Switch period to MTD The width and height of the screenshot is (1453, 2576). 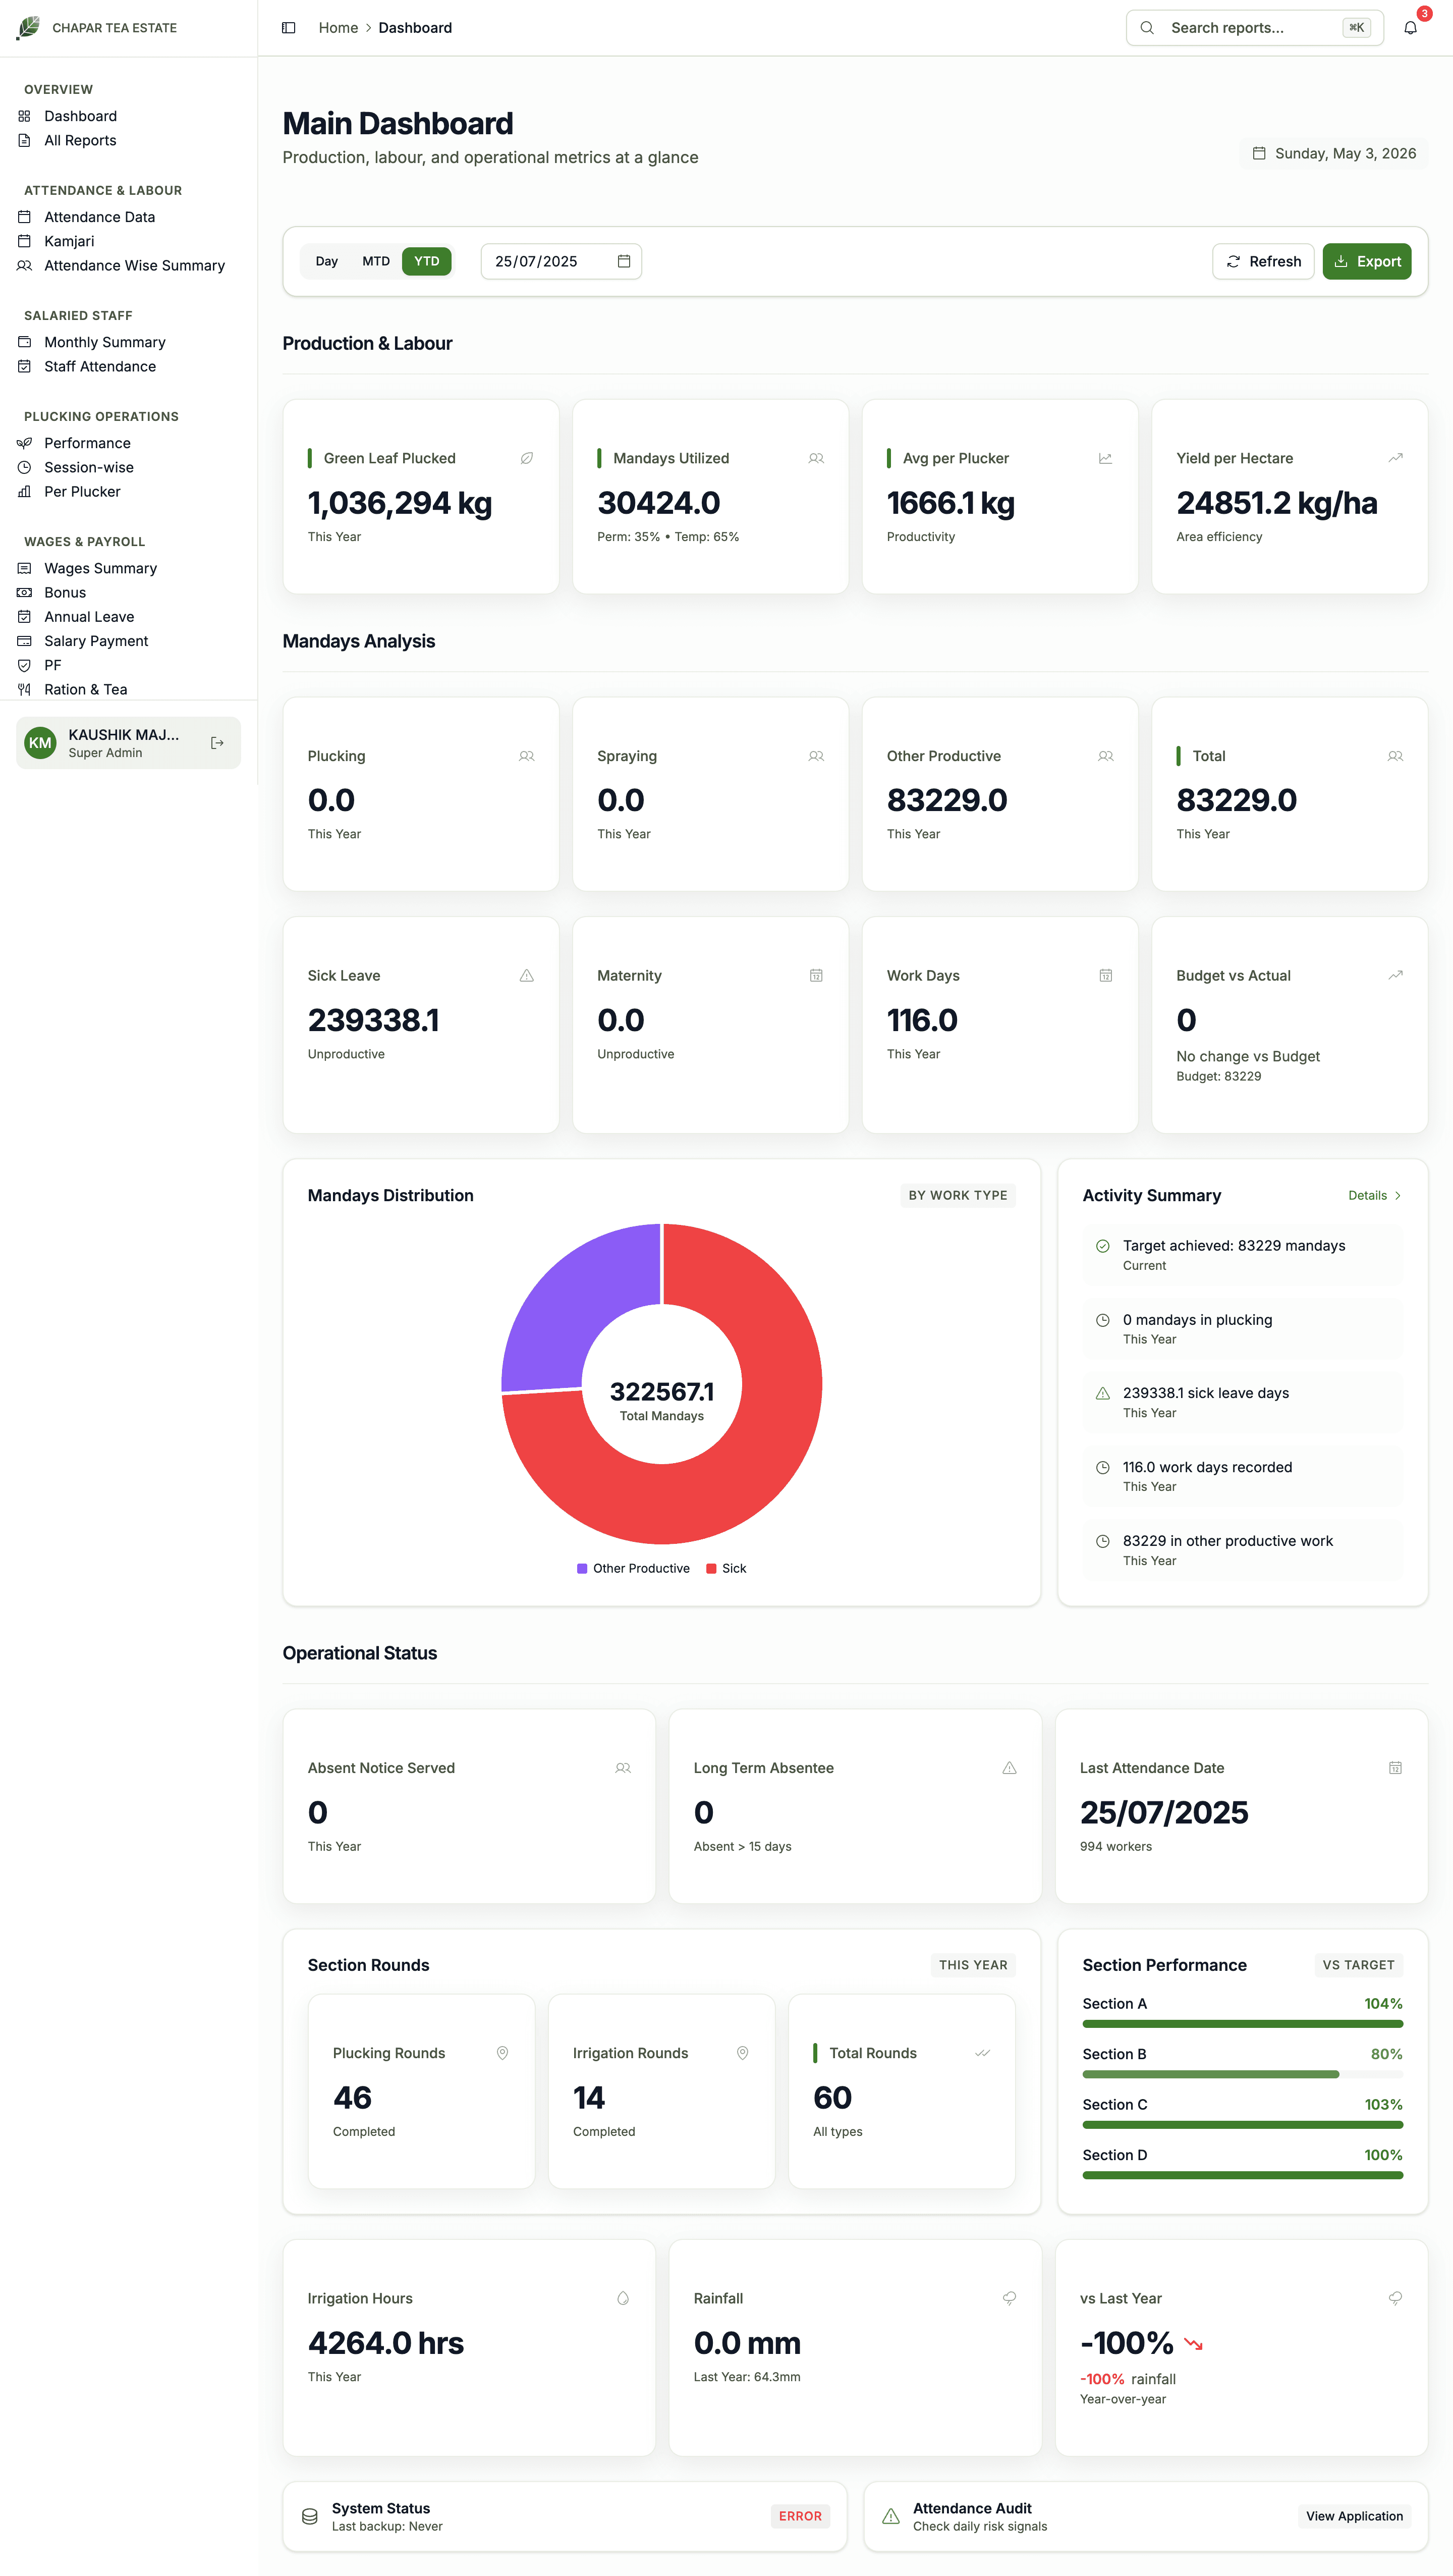point(376,261)
